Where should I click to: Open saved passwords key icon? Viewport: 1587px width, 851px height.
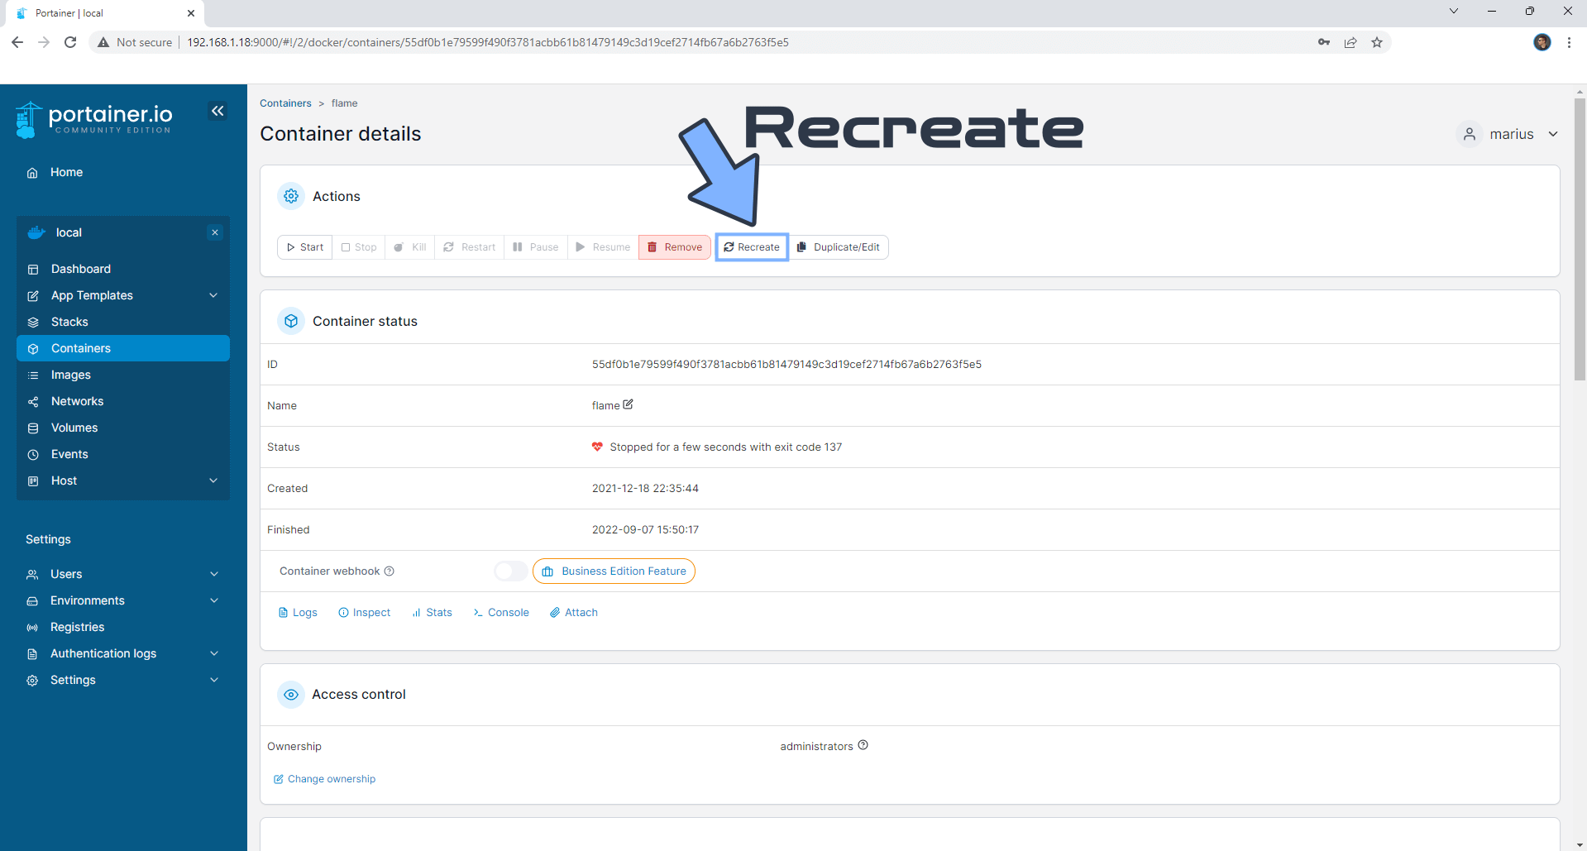[x=1324, y=42]
